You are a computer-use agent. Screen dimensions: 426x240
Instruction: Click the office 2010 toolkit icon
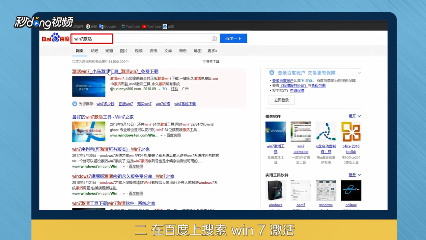tap(351, 132)
